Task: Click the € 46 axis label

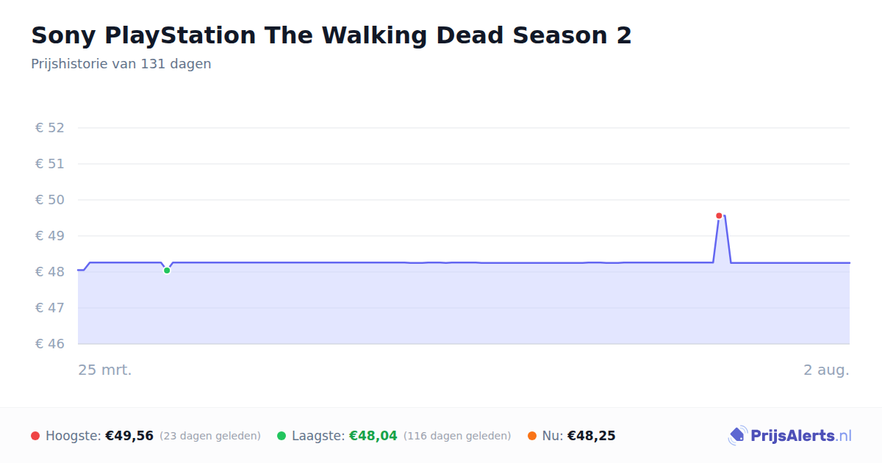Action: pos(50,344)
